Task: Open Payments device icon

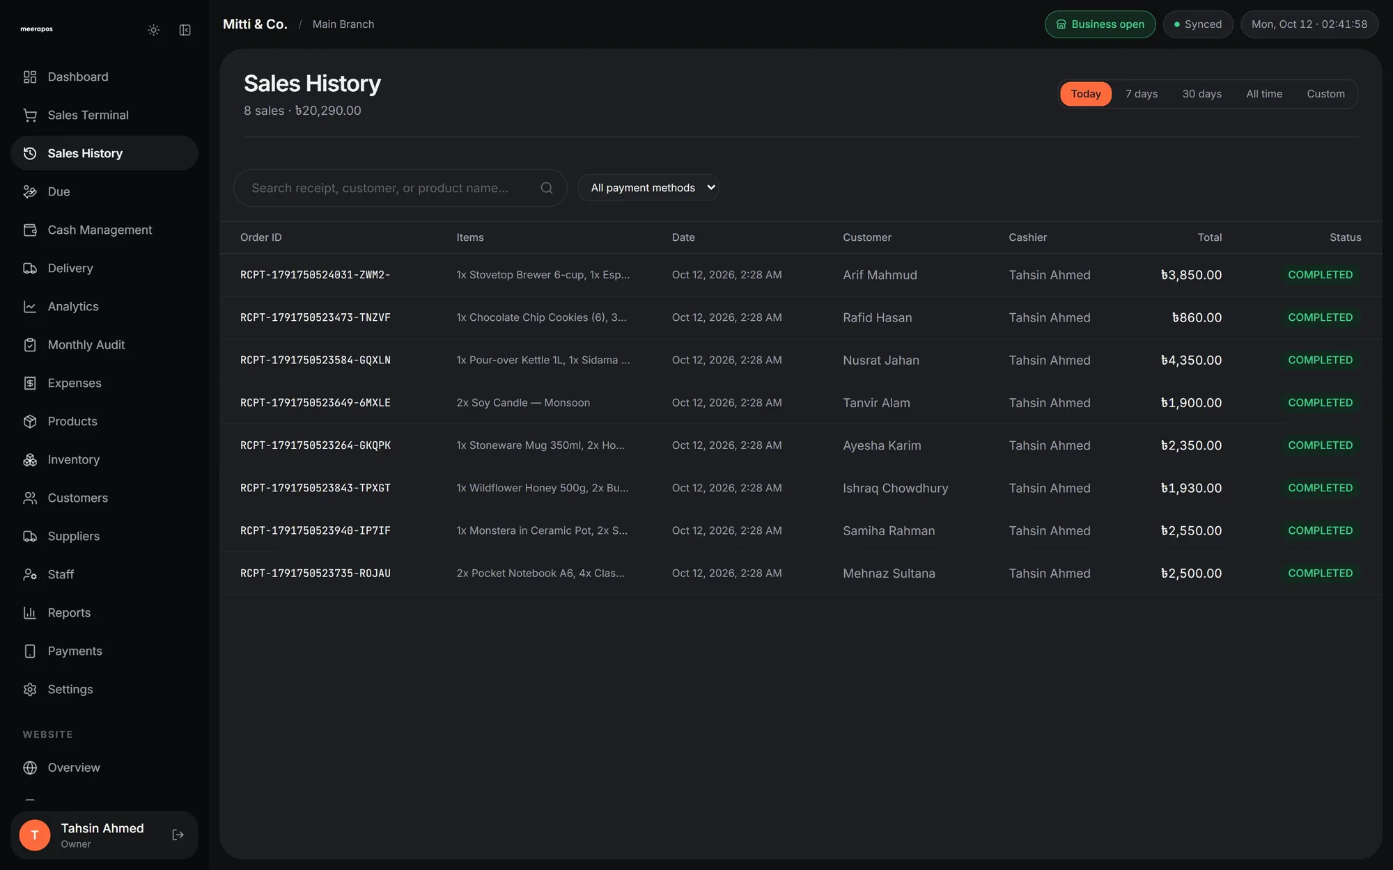Action: coord(30,651)
